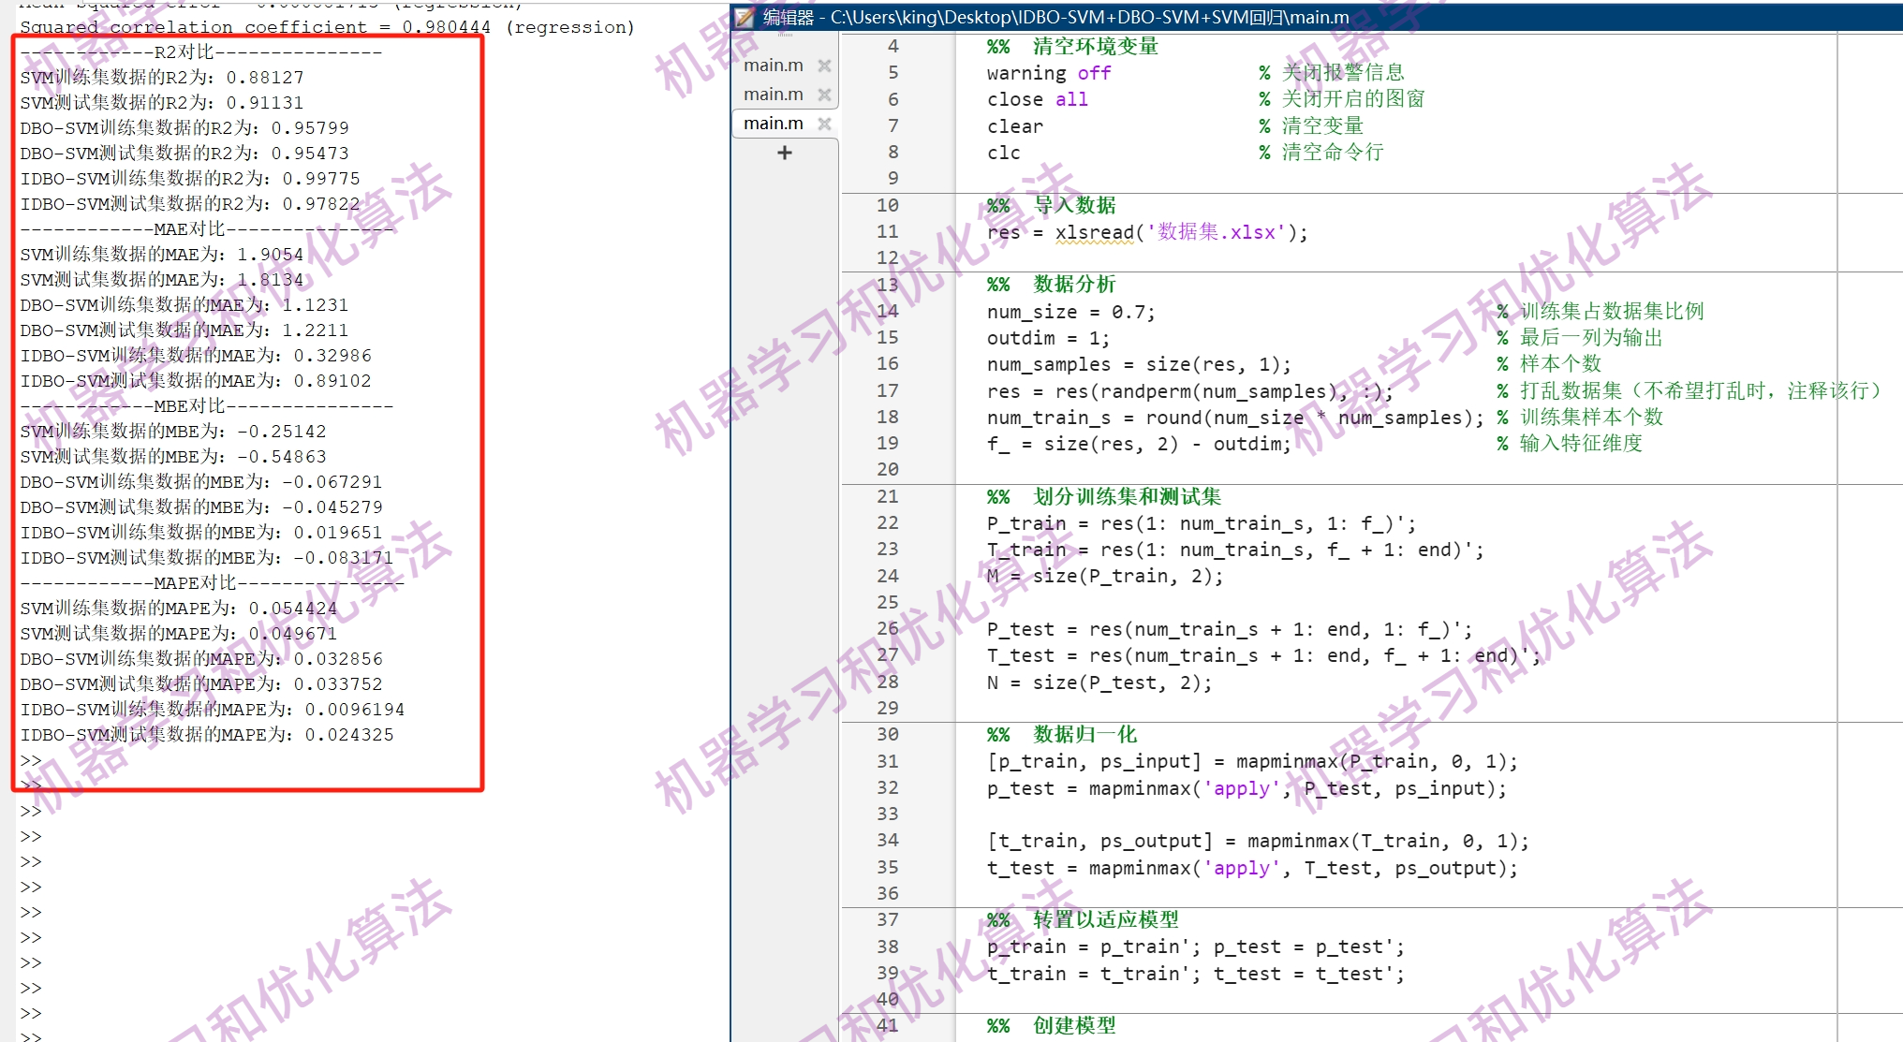Click the tab strip drag-handle dots

coord(784,36)
